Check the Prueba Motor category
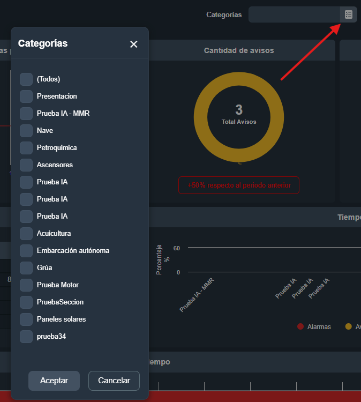361x402 pixels. [26, 285]
